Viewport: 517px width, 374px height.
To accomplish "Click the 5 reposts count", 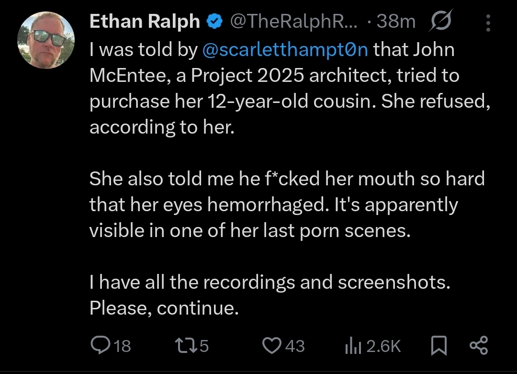I will click(x=204, y=346).
